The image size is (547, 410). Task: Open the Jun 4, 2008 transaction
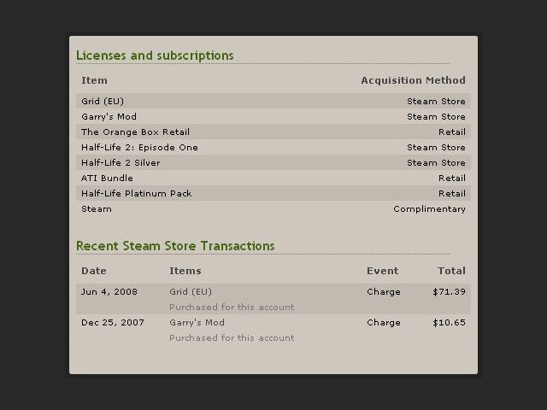[273, 299]
